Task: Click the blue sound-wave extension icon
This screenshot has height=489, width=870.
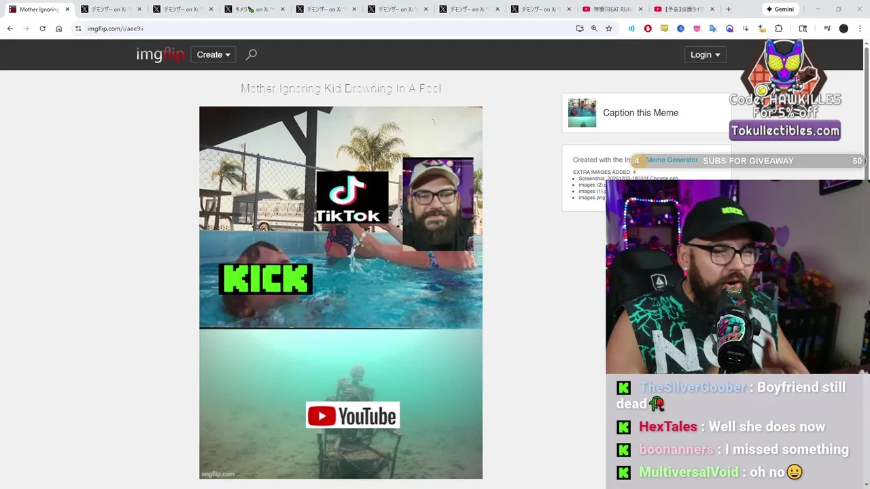Action: (x=631, y=29)
